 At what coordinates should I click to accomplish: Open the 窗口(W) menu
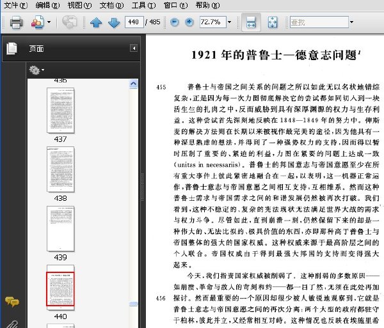click(175, 5)
